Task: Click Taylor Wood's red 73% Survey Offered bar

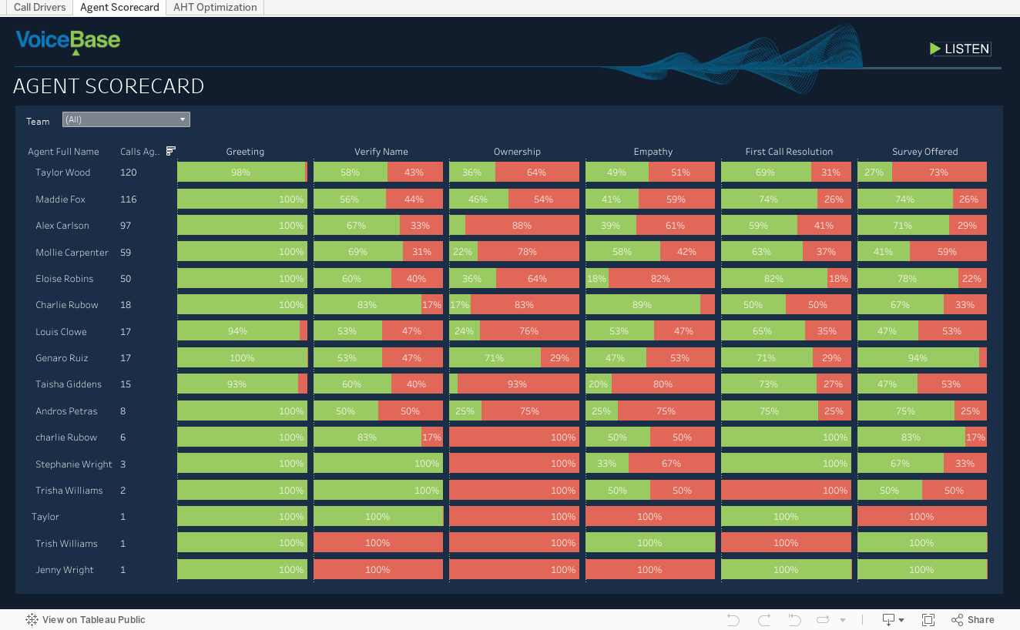Action: click(939, 173)
